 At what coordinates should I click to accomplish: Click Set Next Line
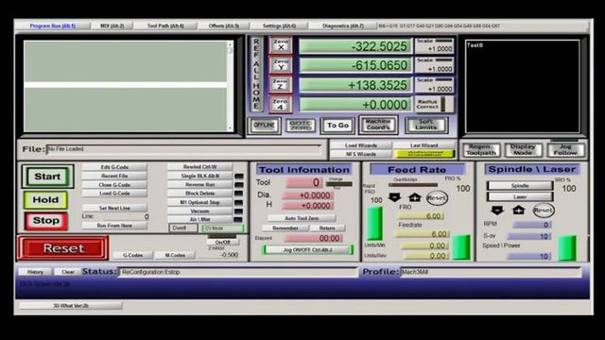click(x=114, y=208)
